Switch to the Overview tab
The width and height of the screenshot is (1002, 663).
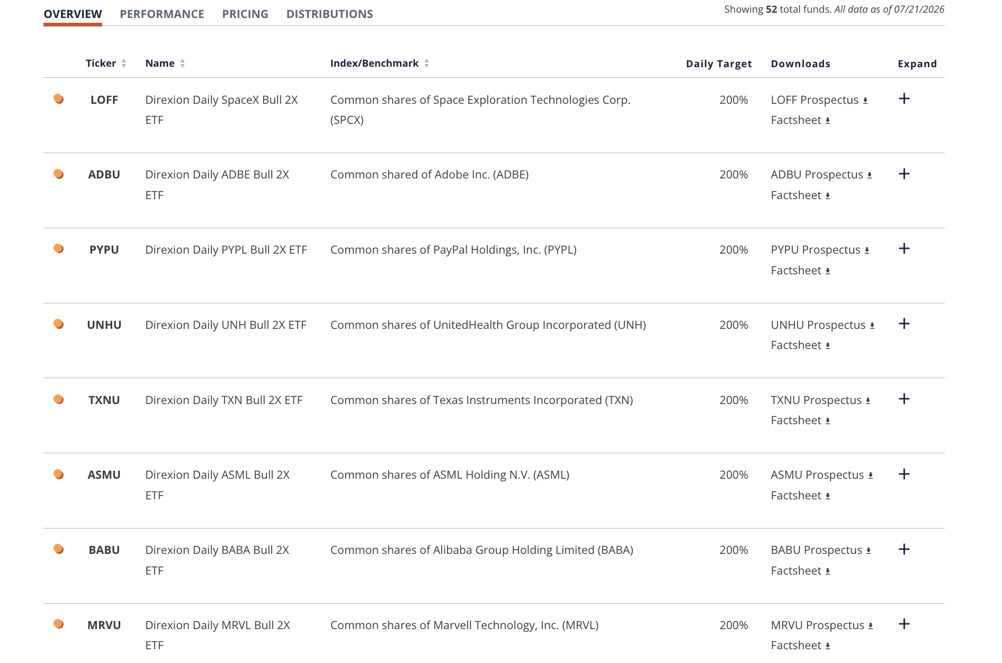click(x=73, y=14)
